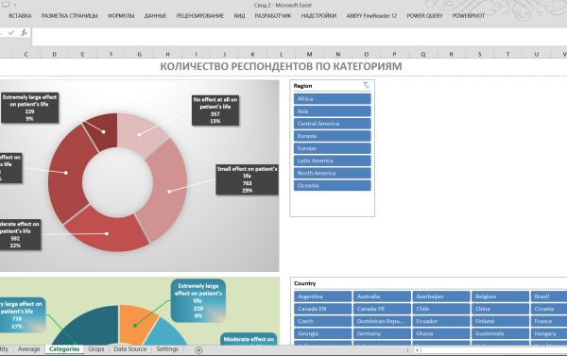The width and height of the screenshot is (567, 356).
Task: Filter Region slicer by Asia
Action: point(333,111)
